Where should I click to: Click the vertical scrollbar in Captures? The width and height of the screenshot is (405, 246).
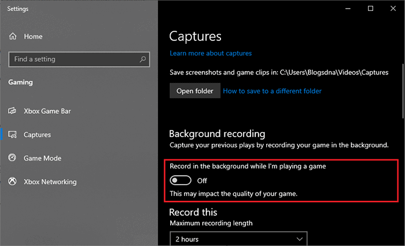[403, 91]
